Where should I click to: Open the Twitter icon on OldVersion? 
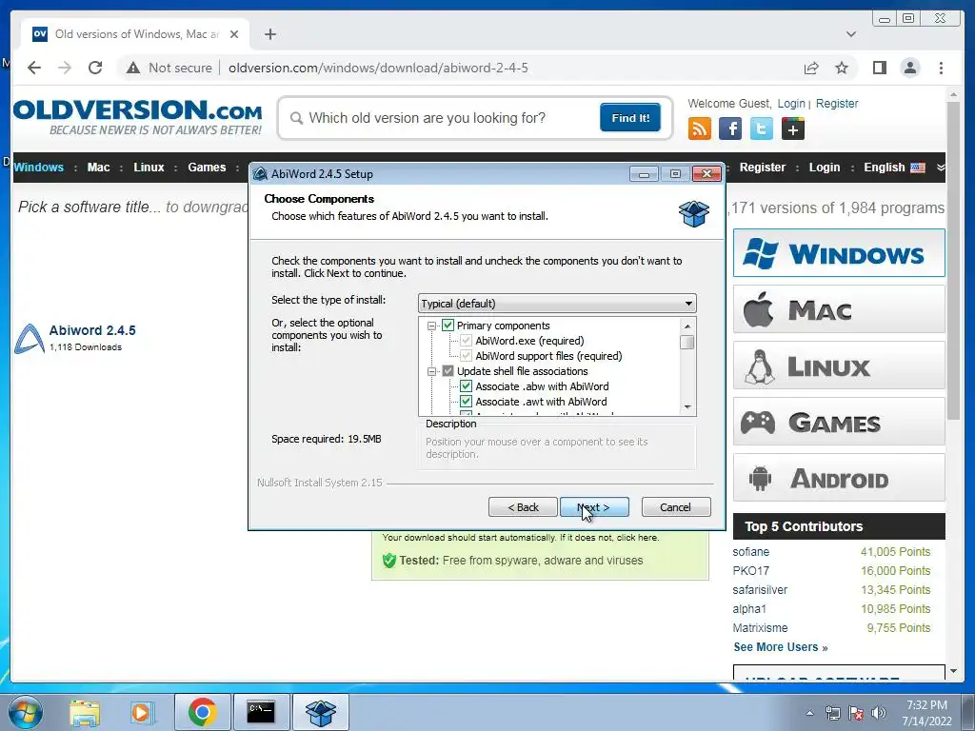(x=761, y=128)
